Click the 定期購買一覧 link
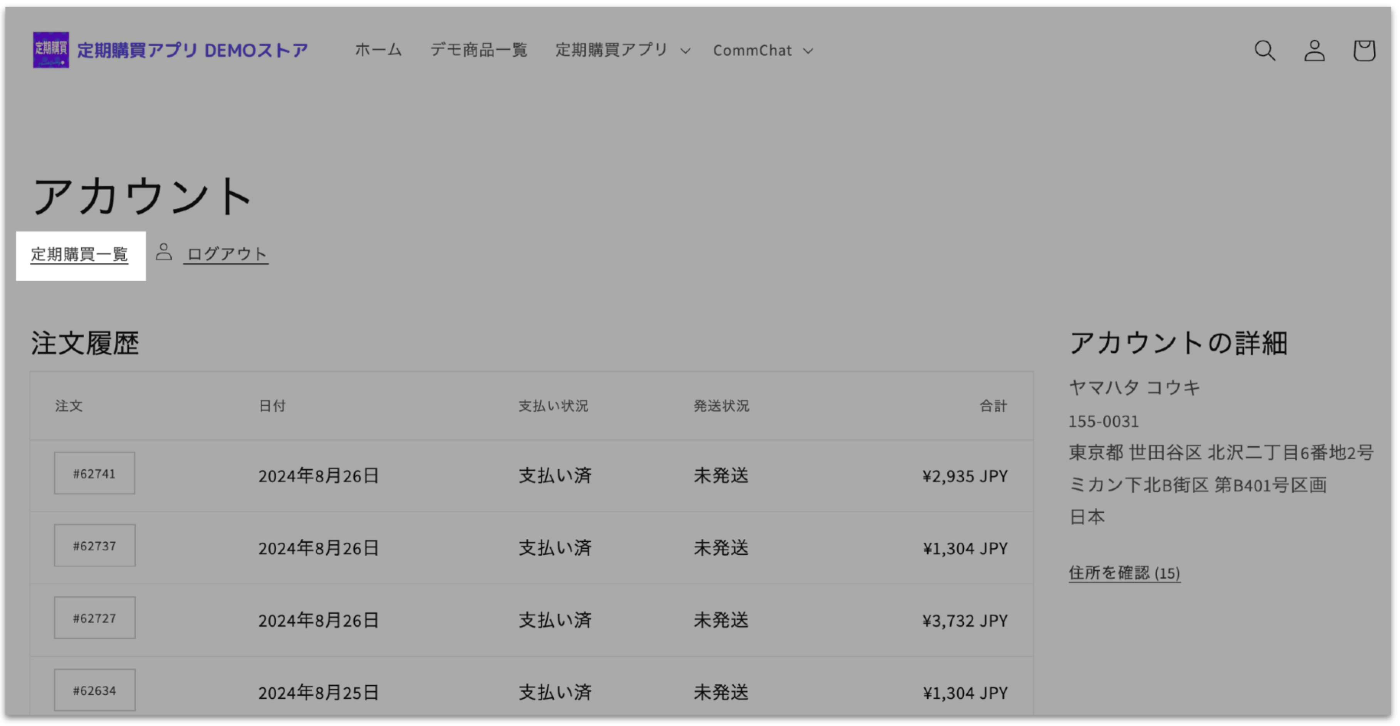 coord(79,254)
